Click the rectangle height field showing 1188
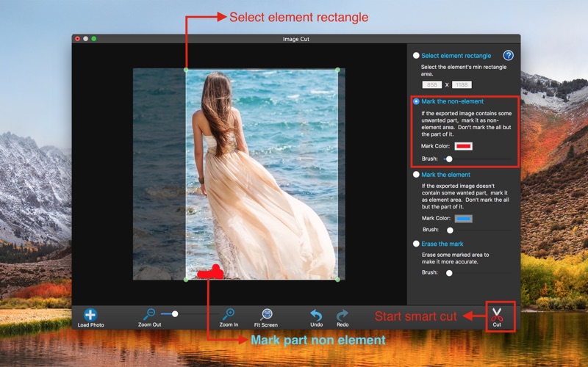This screenshot has width=588, height=367. coord(462,85)
